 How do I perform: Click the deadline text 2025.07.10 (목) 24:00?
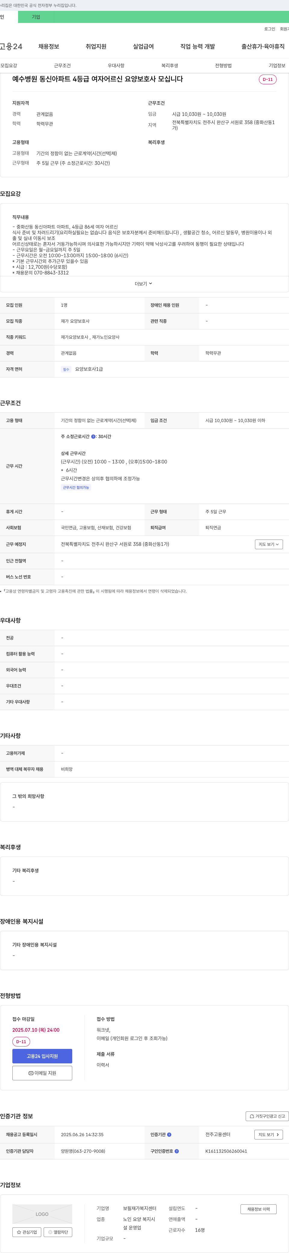36,1030
